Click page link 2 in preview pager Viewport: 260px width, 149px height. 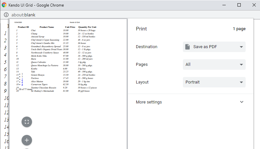[x=22, y=79]
